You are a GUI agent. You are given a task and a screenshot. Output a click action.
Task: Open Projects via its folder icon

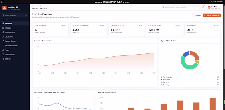pyautogui.click(x=3, y=28)
